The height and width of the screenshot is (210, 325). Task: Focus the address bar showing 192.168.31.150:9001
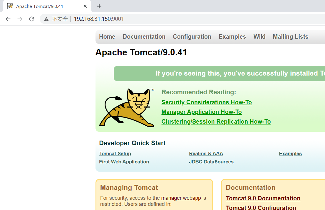[x=182, y=19]
